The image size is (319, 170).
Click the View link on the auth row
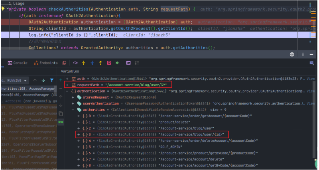(311, 79)
